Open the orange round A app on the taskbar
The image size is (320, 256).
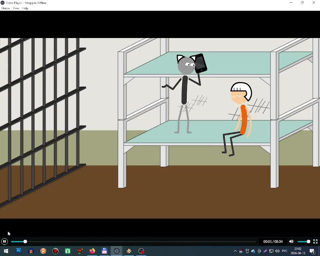43,251
